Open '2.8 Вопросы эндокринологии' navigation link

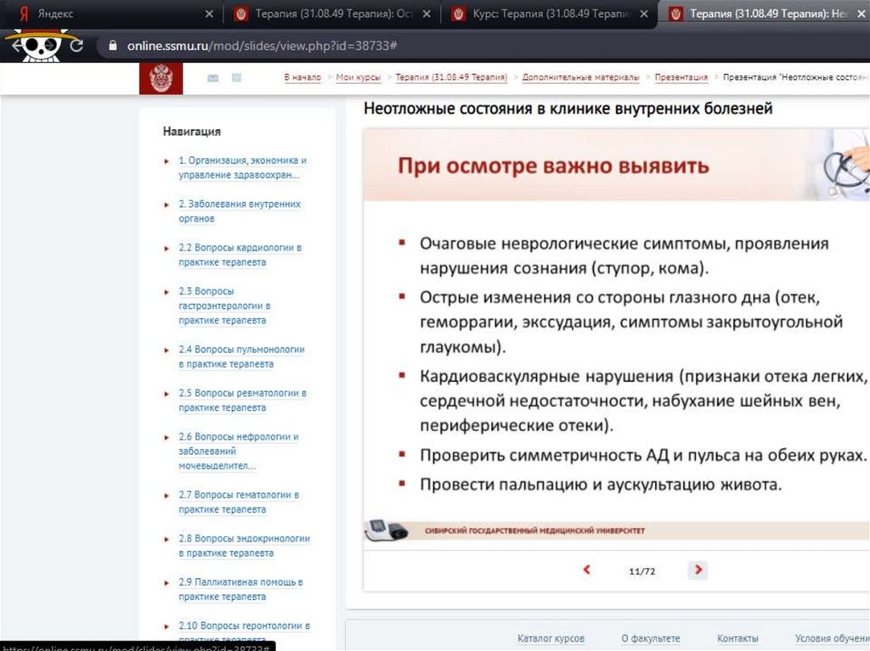pos(244,546)
